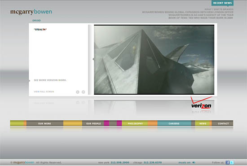
Task: Go to the Careers section
Action: (x=174, y=123)
